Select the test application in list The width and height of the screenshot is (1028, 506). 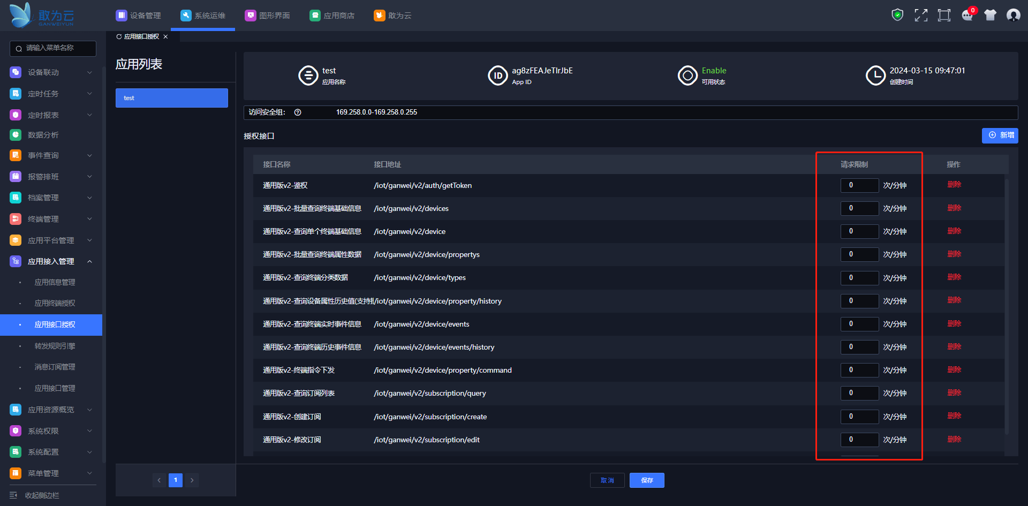click(171, 98)
